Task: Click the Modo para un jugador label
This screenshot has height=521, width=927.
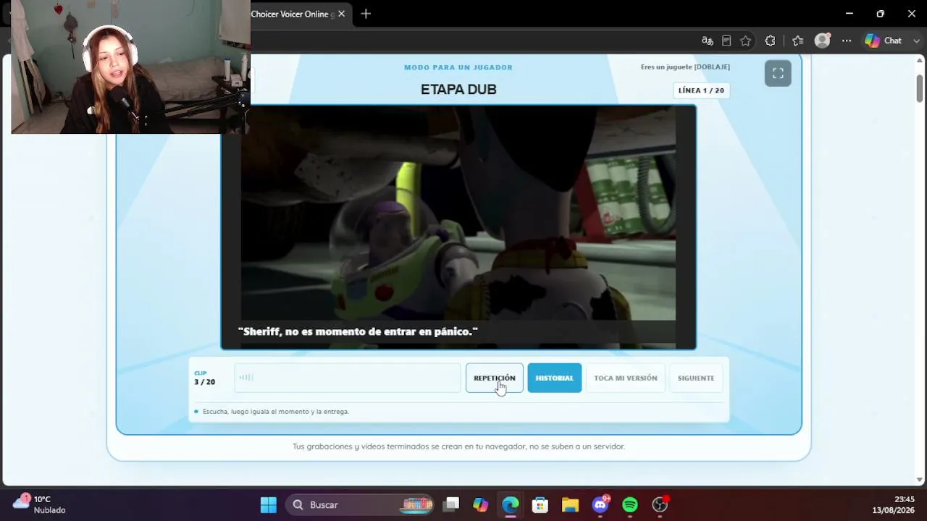Action: point(458,67)
